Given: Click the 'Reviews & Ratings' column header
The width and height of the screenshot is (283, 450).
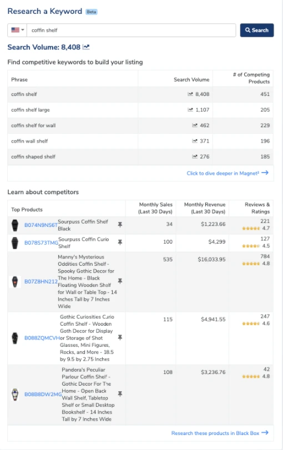Looking at the screenshot, I should (257, 208).
